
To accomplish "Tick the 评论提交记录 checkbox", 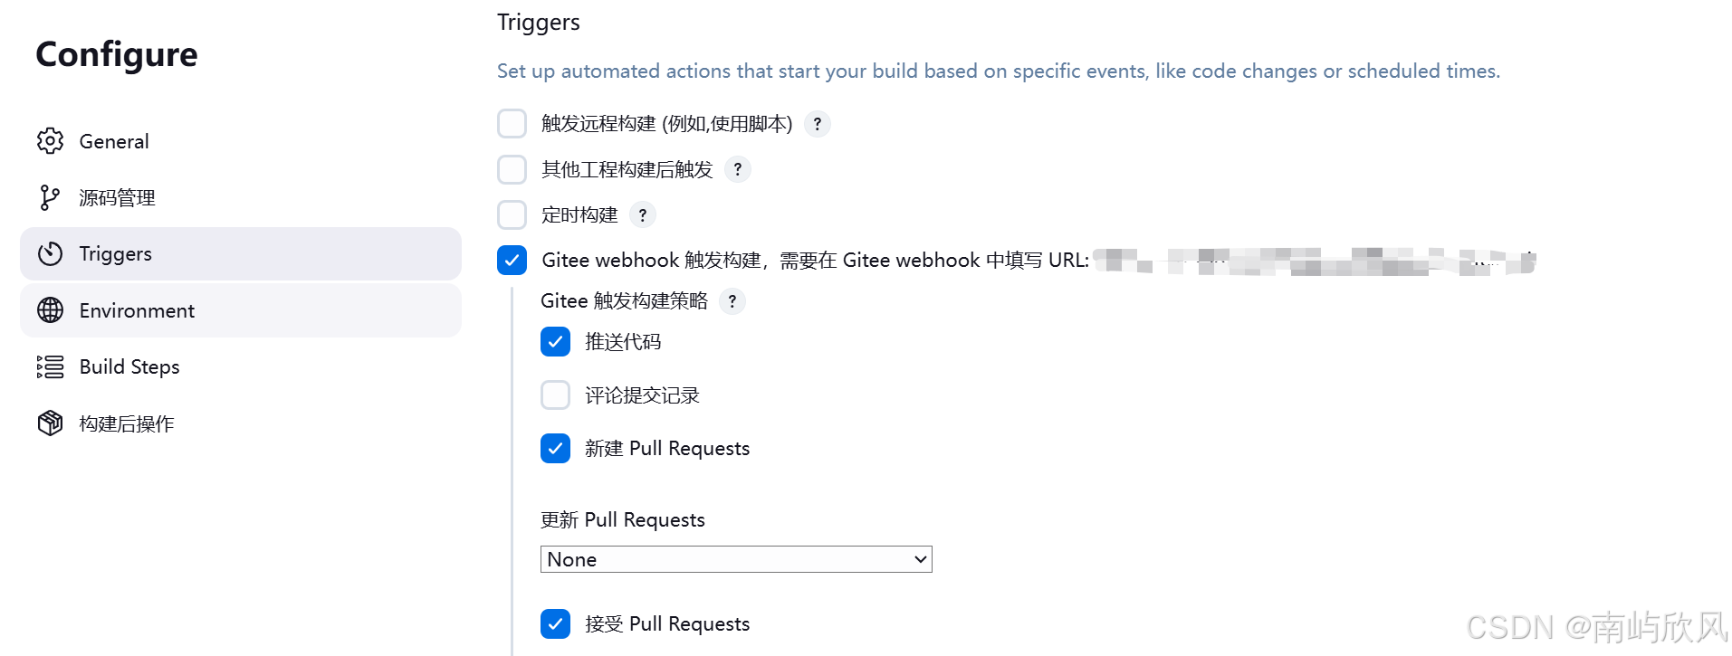I will coord(556,395).
